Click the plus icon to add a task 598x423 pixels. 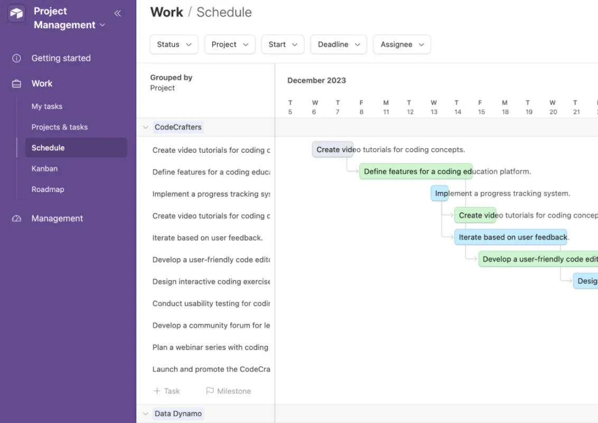(156, 391)
